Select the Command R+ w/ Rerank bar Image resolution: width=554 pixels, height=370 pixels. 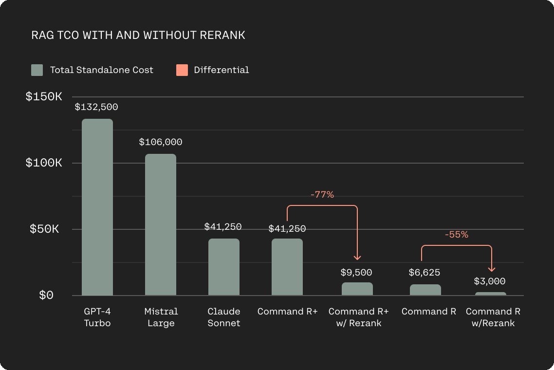(x=357, y=289)
